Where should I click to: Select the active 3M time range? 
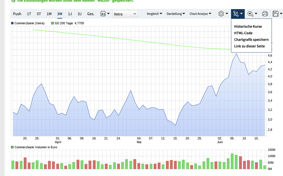60,14
